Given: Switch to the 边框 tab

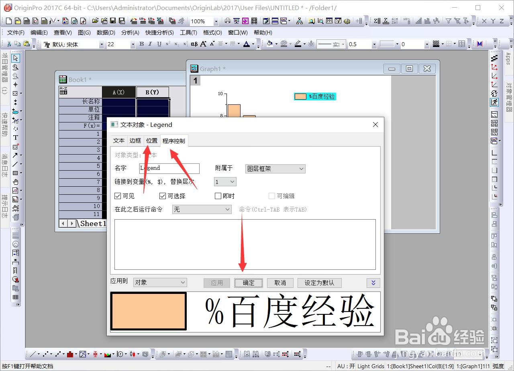Looking at the screenshot, I should (135, 141).
